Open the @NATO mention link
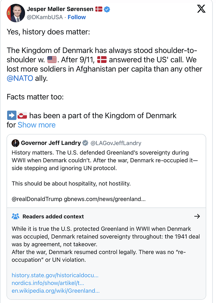The height and width of the screenshot is (303, 216). [20, 78]
